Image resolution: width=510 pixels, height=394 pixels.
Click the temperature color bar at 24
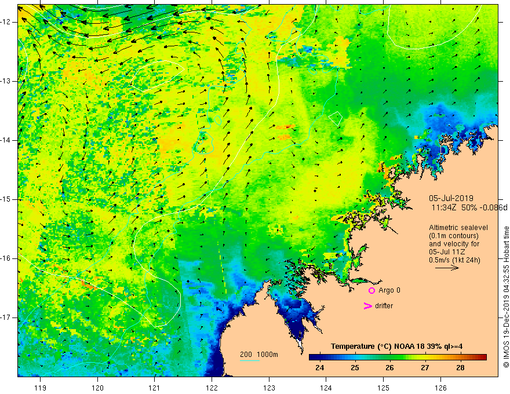pos(320,357)
